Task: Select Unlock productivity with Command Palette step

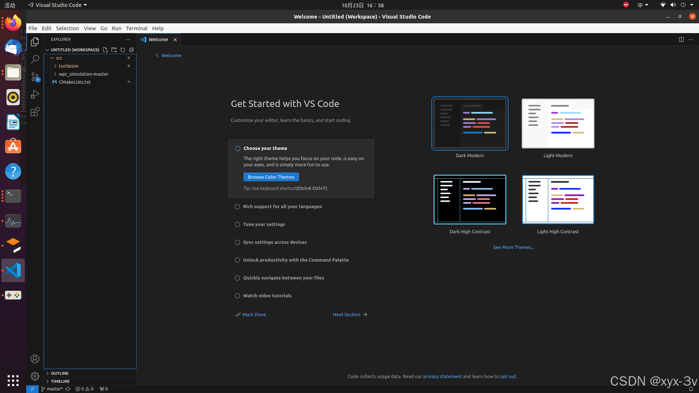Action: tap(296, 260)
